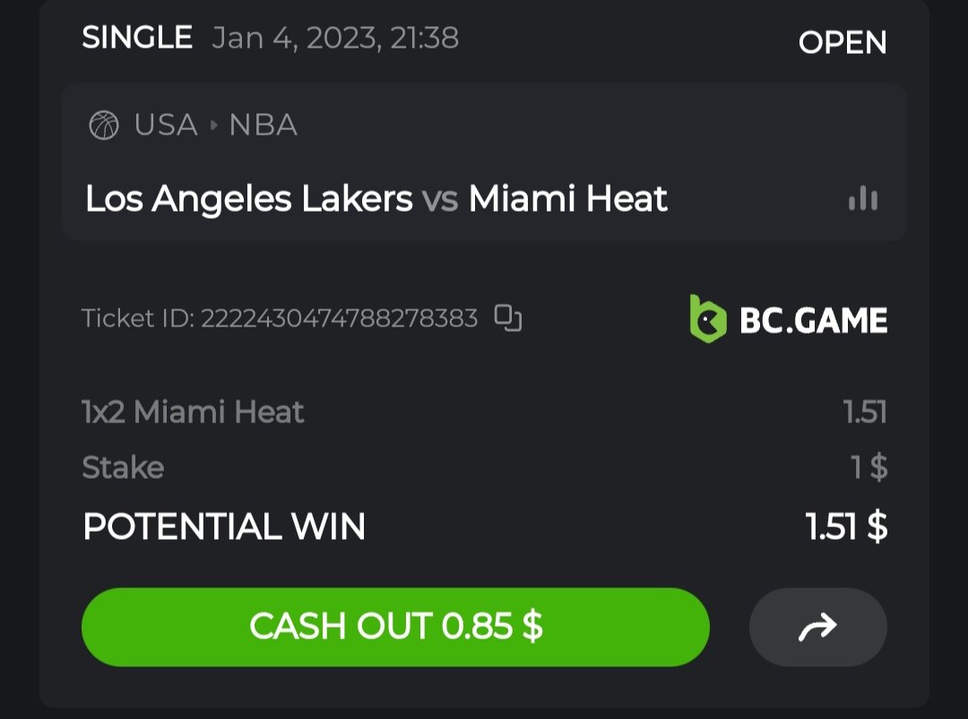Select the USA breadcrumb

[x=166, y=126]
